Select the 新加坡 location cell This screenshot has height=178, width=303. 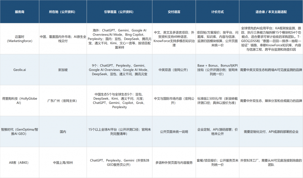pos(63,70)
